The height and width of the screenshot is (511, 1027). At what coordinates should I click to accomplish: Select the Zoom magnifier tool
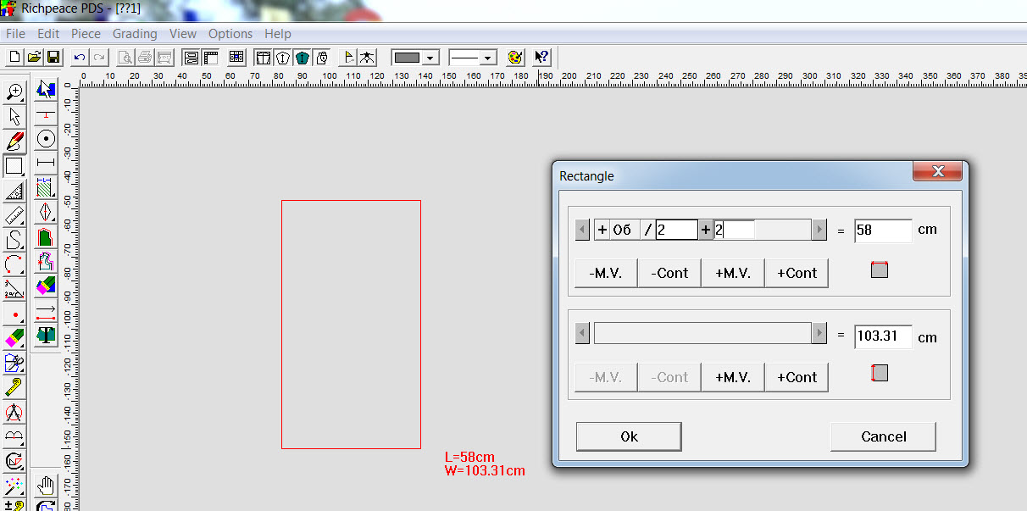pos(14,92)
